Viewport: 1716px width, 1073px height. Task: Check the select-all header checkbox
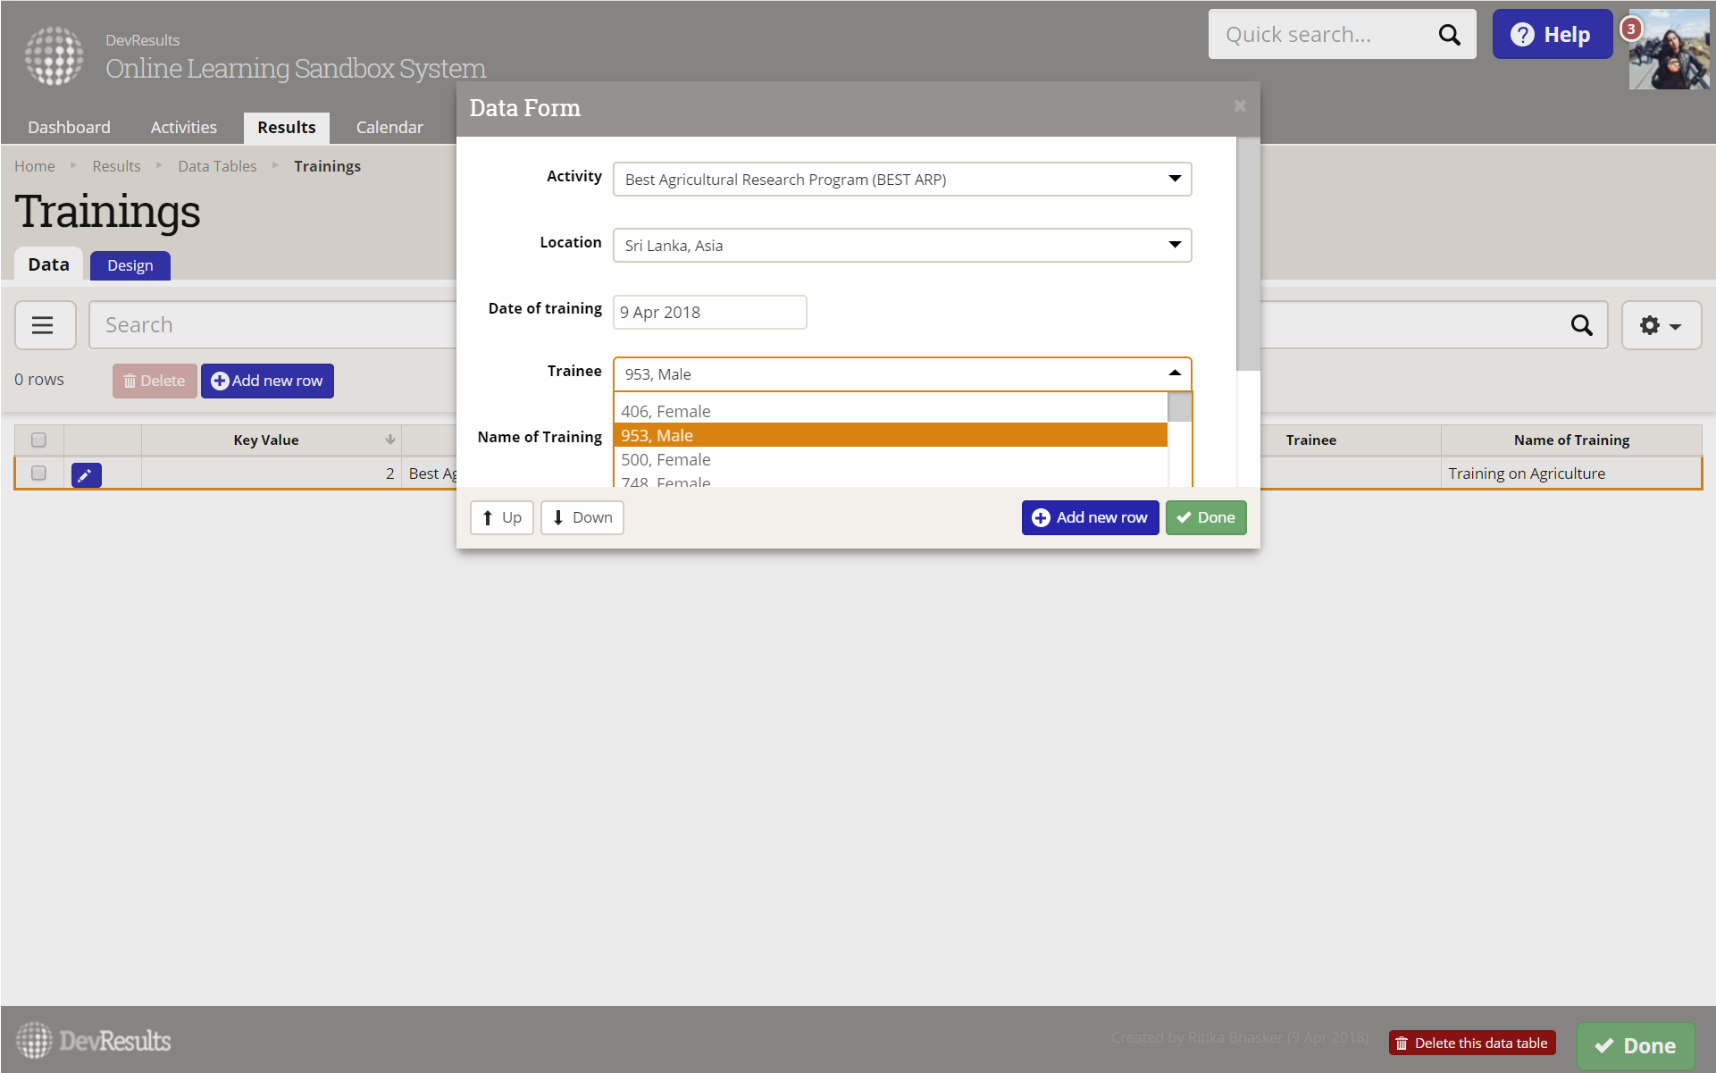pyautogui.click(x=38, y=440)
